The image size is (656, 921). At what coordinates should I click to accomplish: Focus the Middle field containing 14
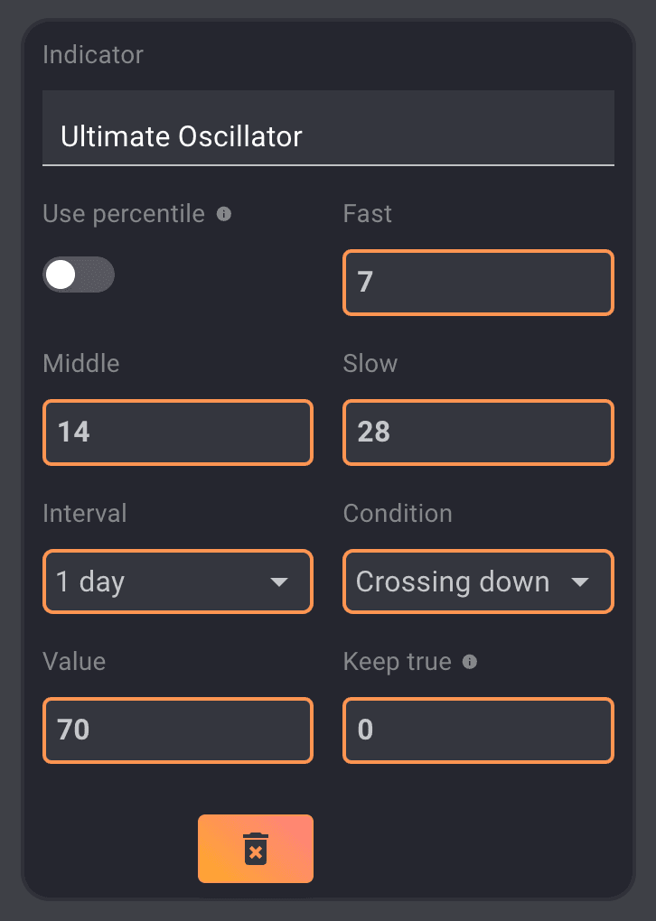point(178,432)
